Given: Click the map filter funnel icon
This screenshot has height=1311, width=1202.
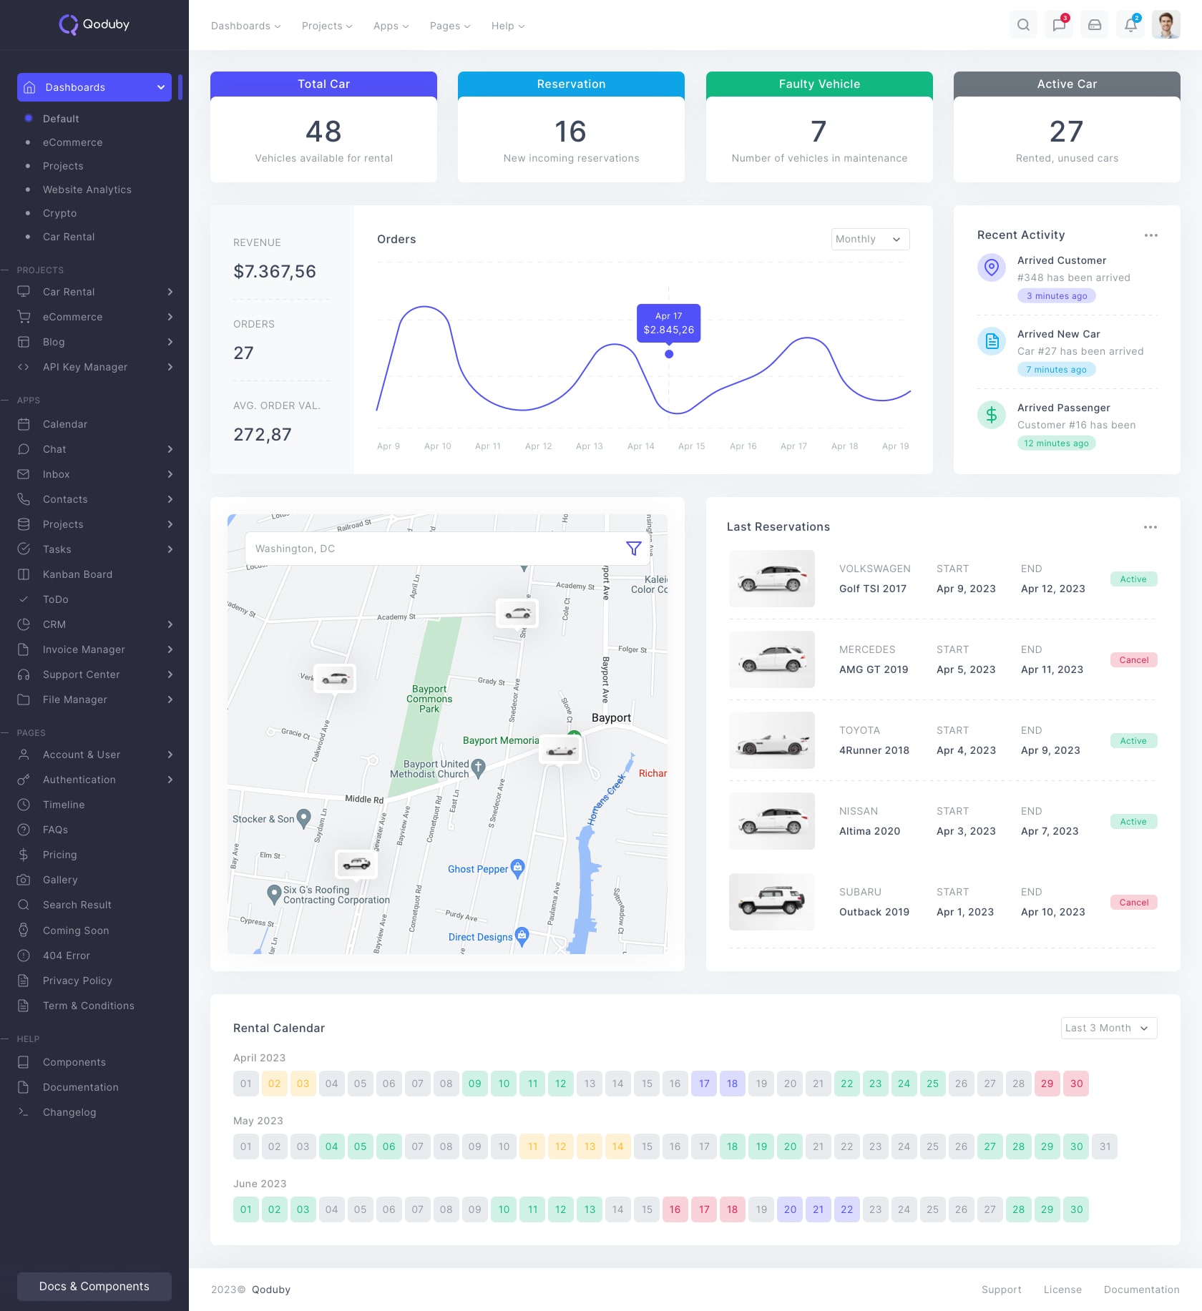Looking at the screenshot, I should [x=633, y=549].
